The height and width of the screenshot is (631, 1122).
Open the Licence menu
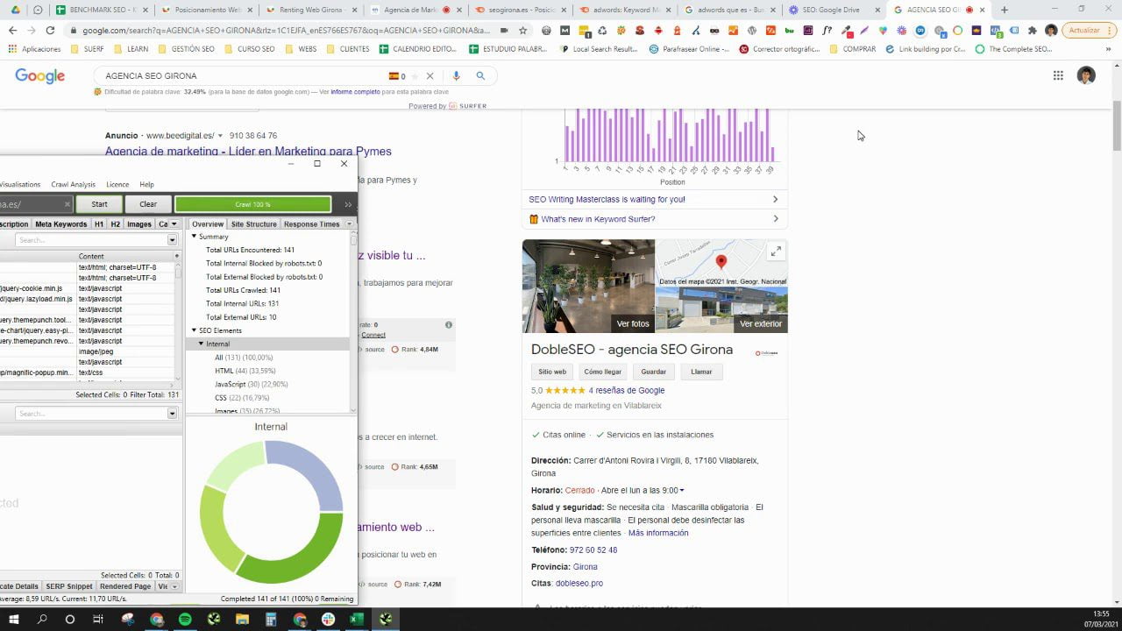coord(117,185)
